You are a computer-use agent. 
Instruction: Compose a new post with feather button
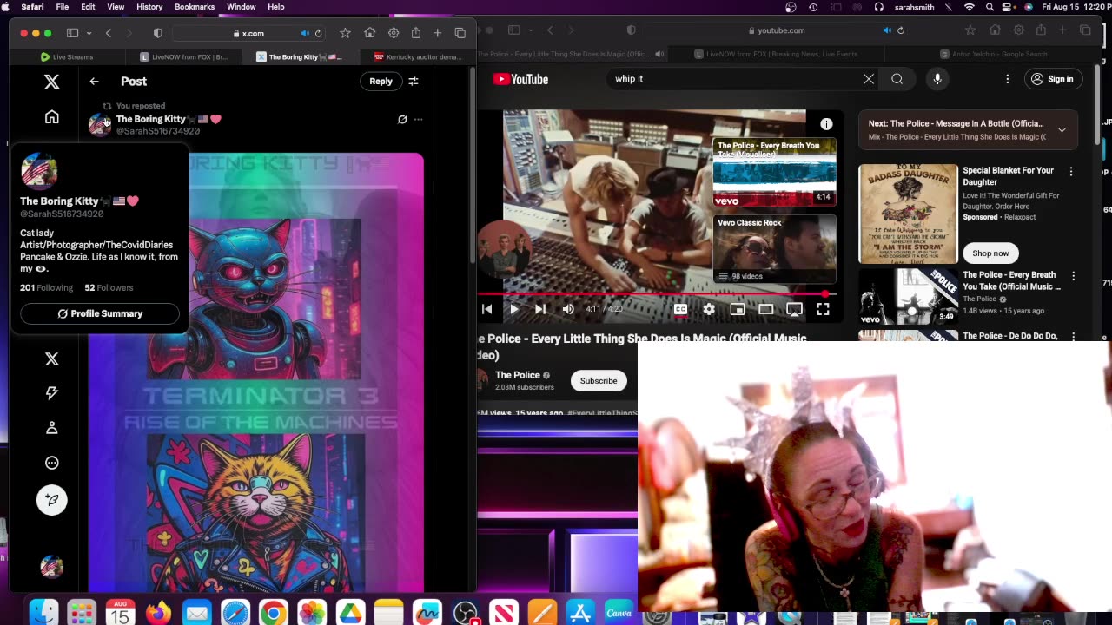click(x=52, y=500)
